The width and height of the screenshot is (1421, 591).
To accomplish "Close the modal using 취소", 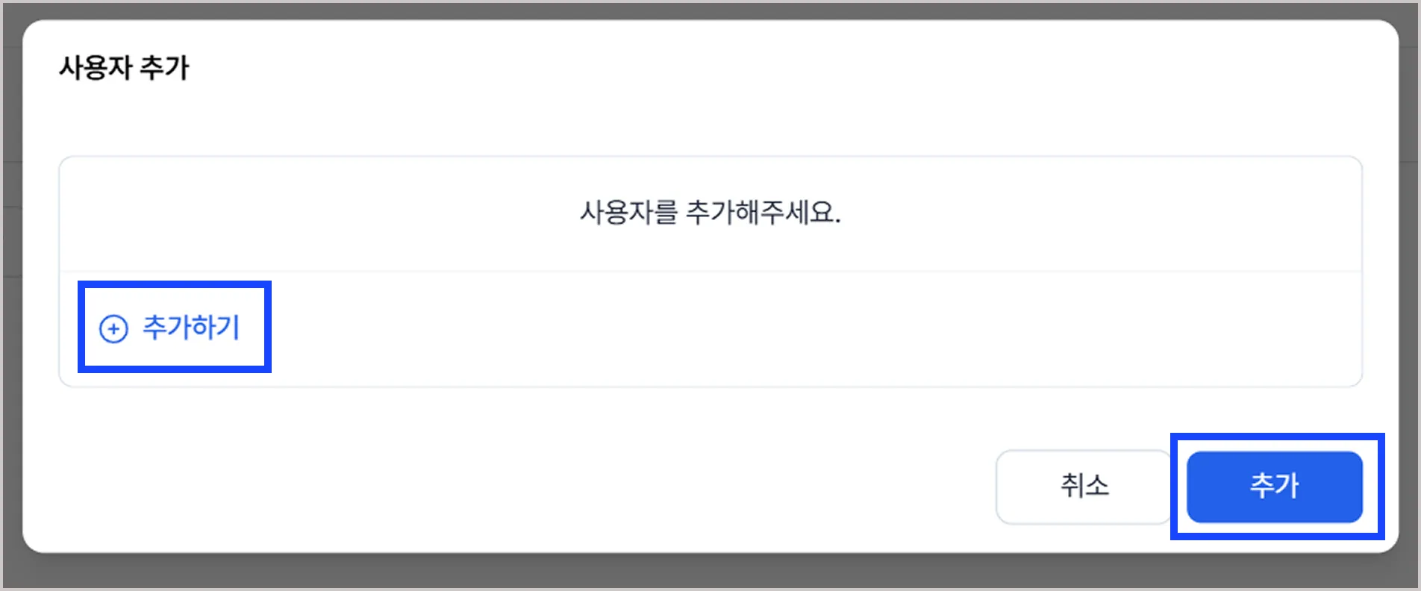I will point(1084,487).
